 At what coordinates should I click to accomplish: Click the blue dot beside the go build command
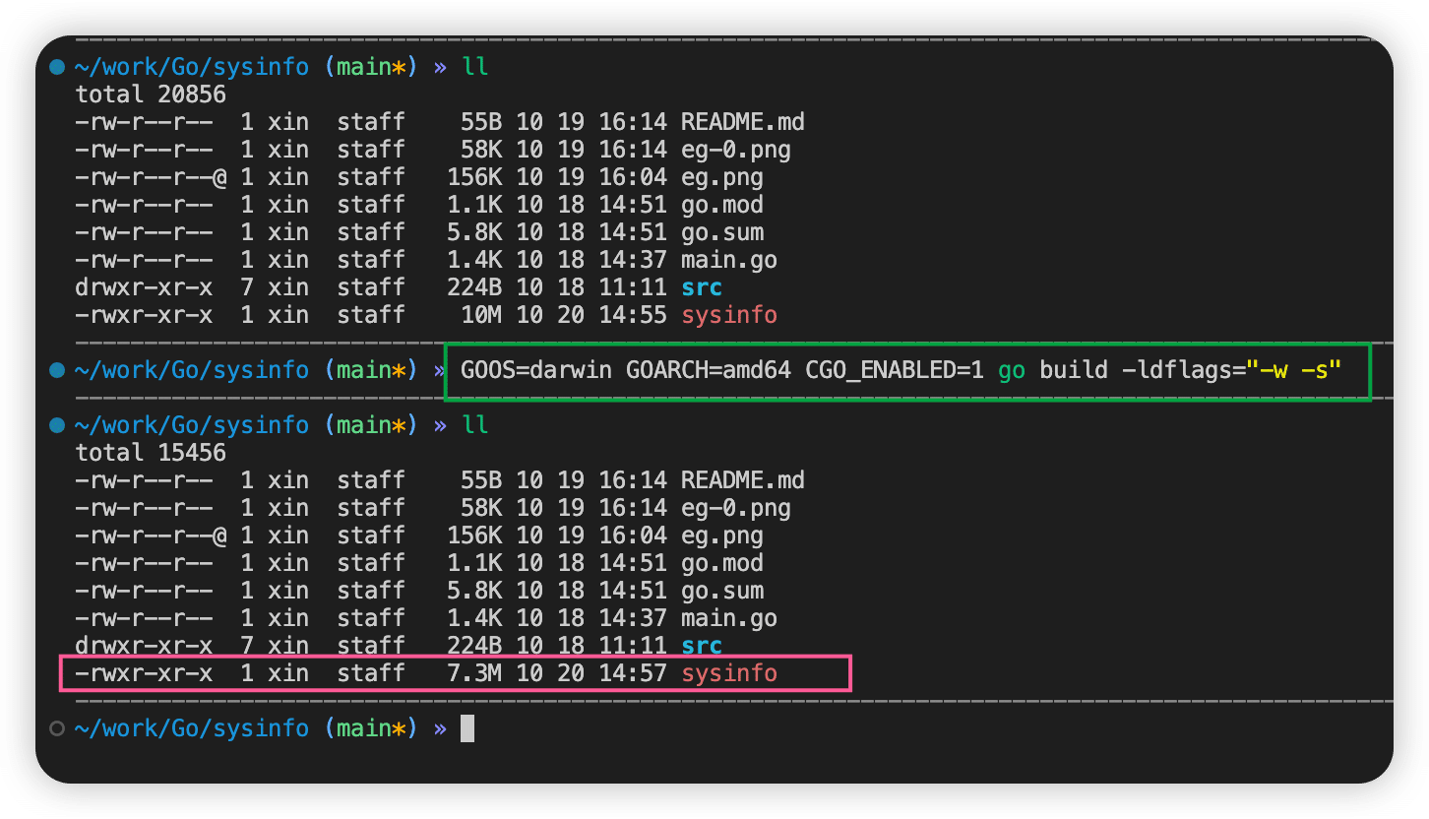[57, 370]
